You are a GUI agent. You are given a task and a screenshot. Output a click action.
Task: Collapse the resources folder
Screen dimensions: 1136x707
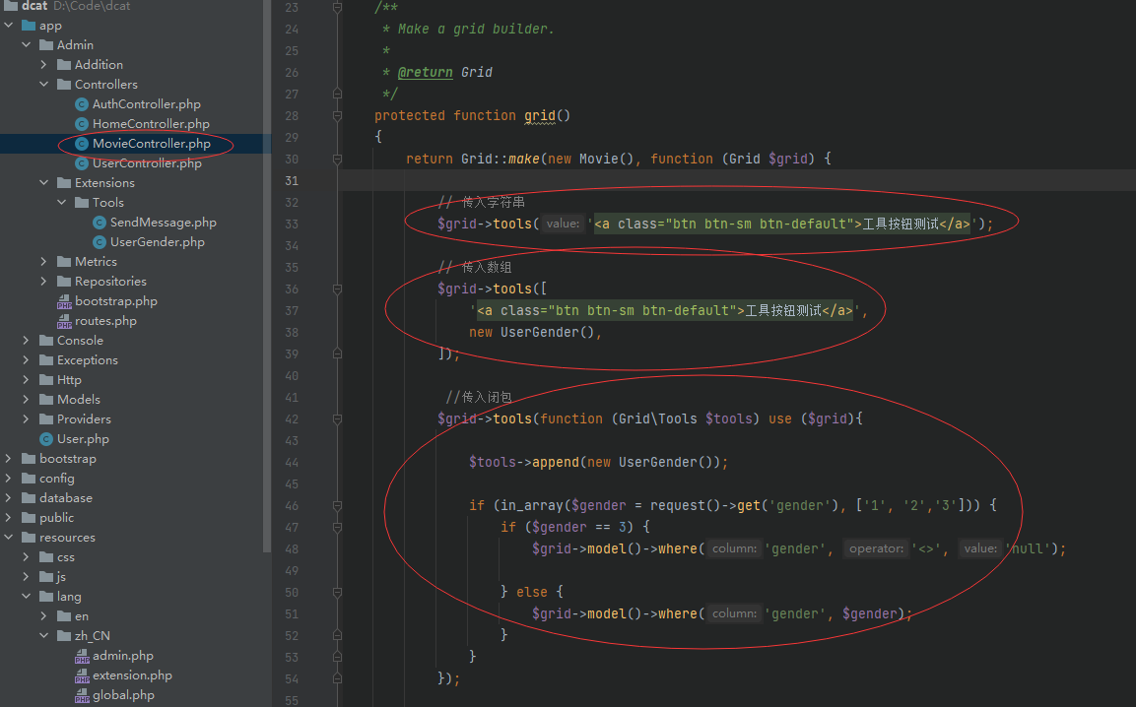[x=9, y=538]
